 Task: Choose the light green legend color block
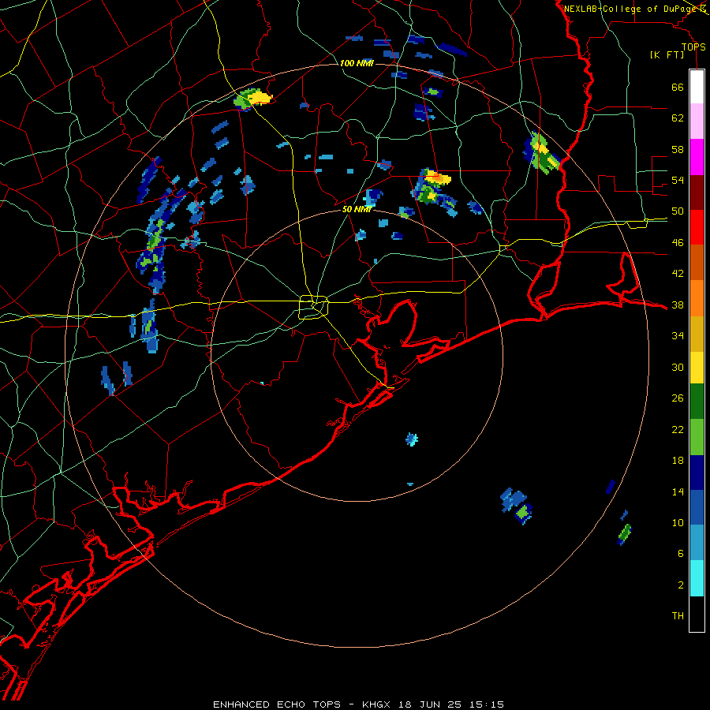coord(697,437)
